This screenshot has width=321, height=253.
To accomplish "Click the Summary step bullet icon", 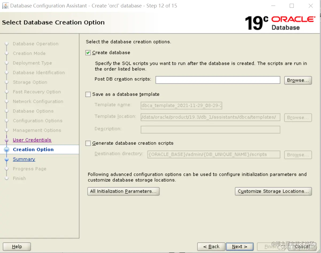I will pos(7,159).
